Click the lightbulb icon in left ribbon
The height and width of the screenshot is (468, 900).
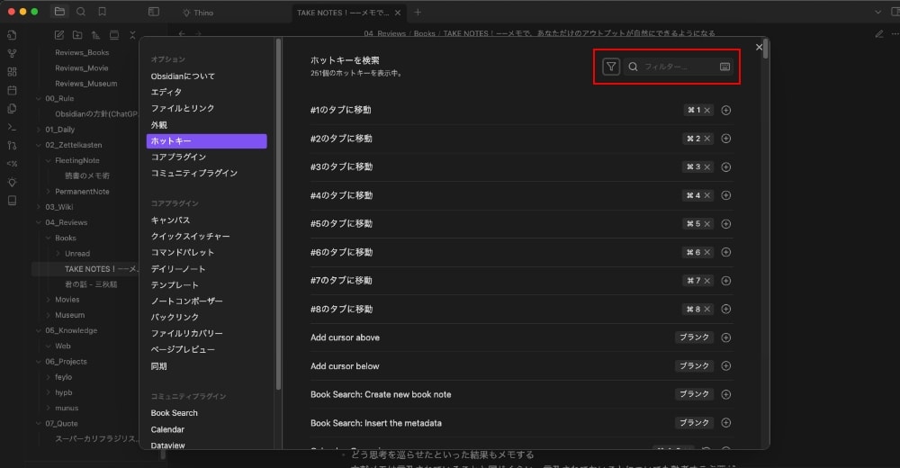(12, 182)
